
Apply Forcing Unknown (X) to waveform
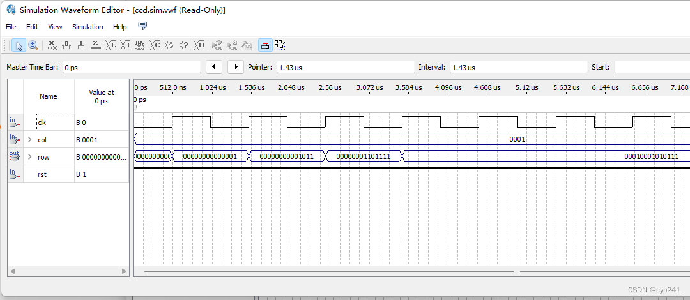point(52,45)
